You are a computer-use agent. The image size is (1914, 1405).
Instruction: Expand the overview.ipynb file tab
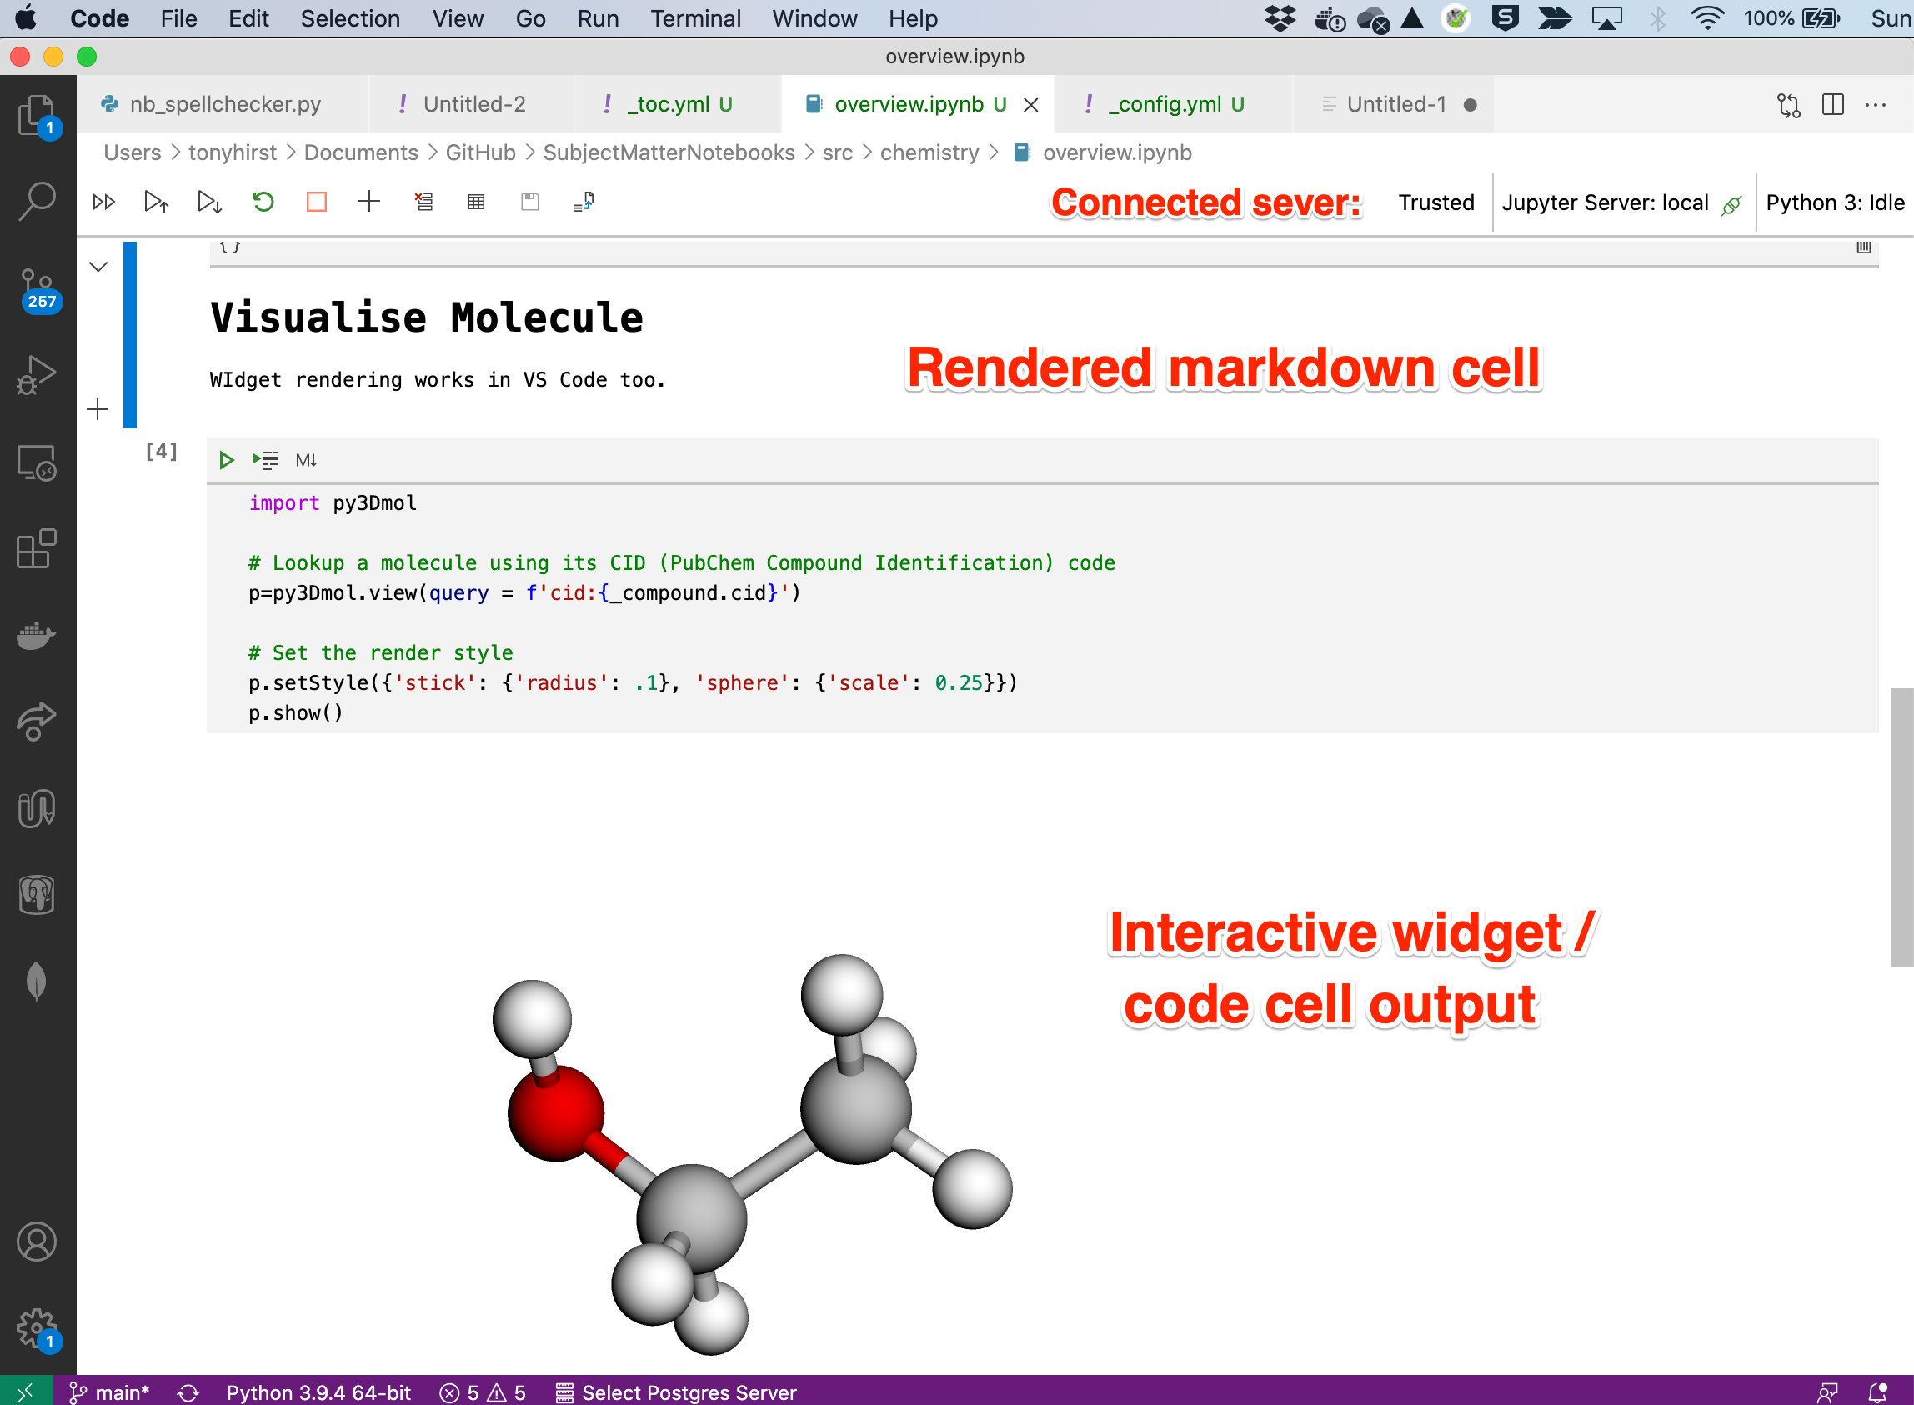[908, 104]
